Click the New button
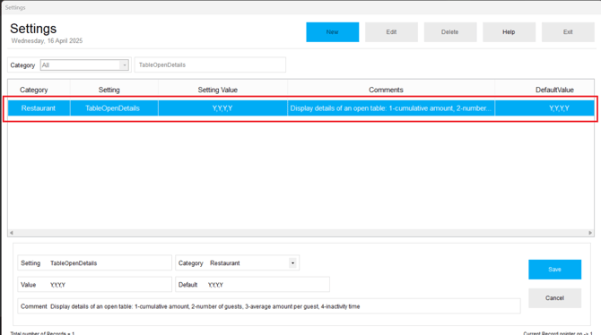Viewport: 601px width, 335px height. click(x=332, y=32)
